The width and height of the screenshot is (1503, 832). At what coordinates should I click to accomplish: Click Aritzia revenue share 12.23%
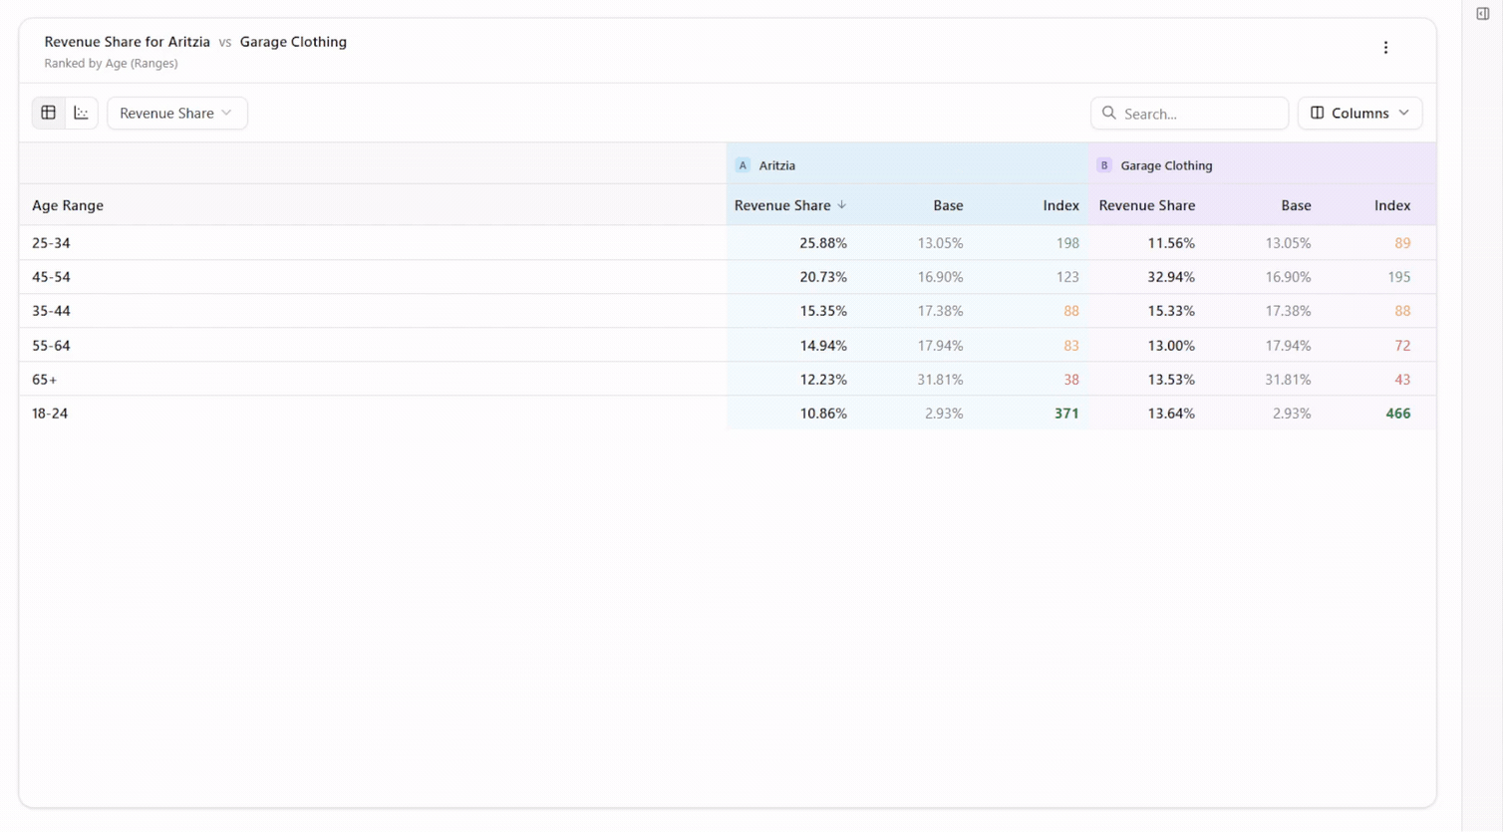coord(823,380)
